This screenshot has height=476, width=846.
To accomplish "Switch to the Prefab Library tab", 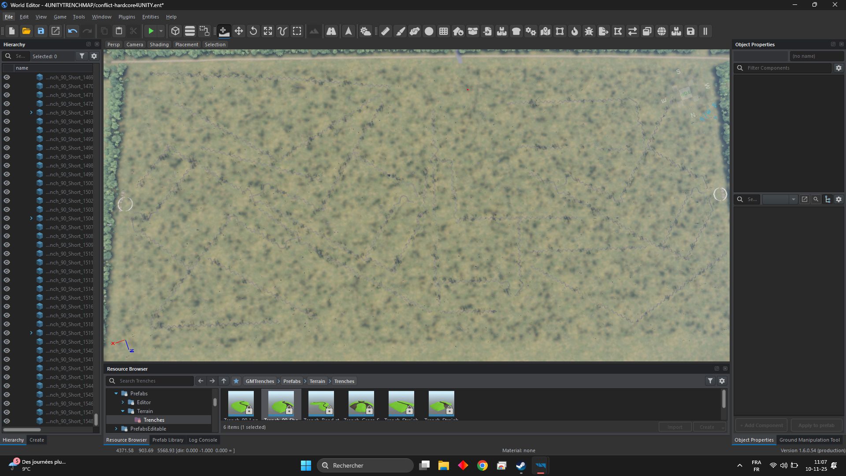I will point(167,439).
